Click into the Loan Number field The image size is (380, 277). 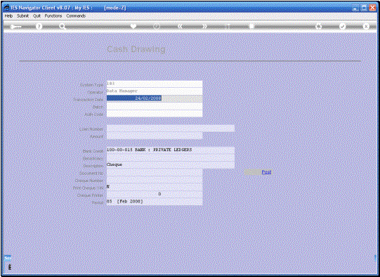(171, 129)
